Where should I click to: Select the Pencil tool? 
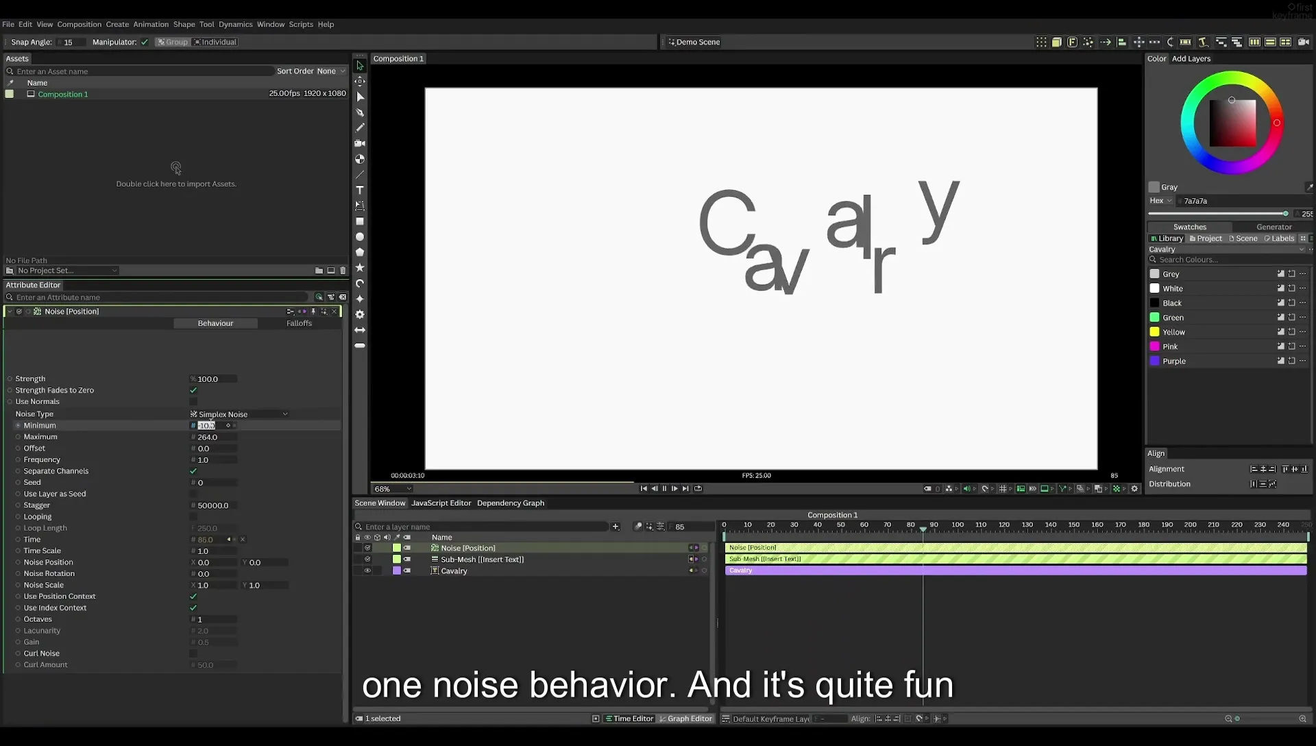[x=360, y=128]
